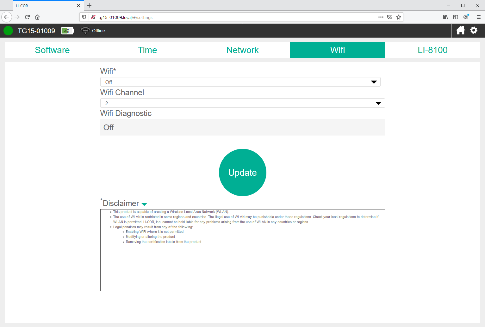This screenshot has height=327, width=485.
Task: Open settings via the gear icon
Action: pos(474,30)
